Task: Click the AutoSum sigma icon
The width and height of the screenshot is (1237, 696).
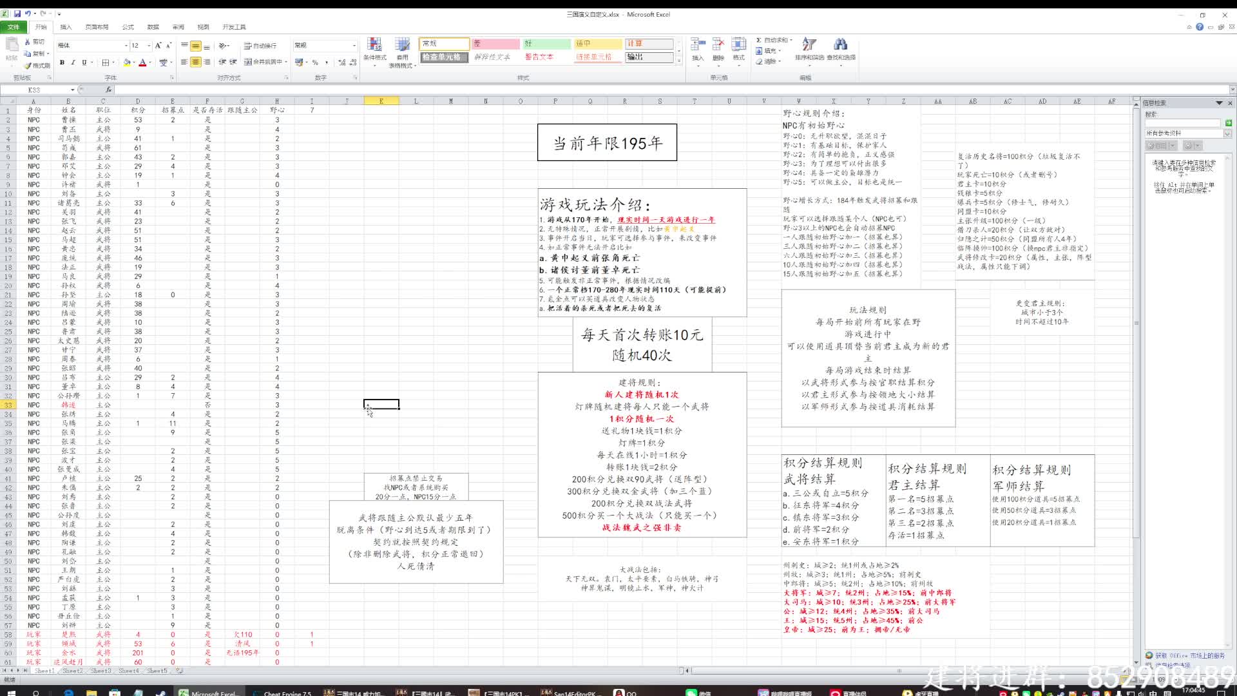Action: (x=759, y=40)
